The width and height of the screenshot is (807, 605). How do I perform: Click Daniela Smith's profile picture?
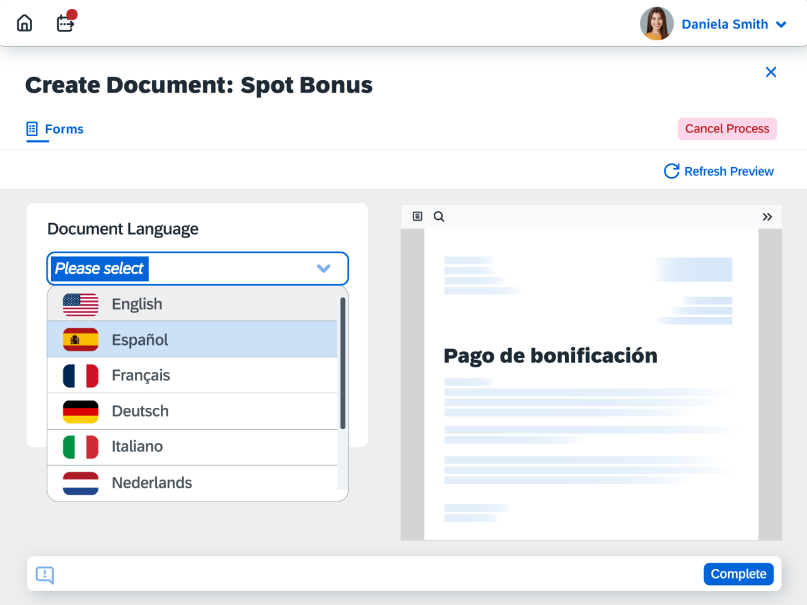pyautogui.click(x=656, y=23)
